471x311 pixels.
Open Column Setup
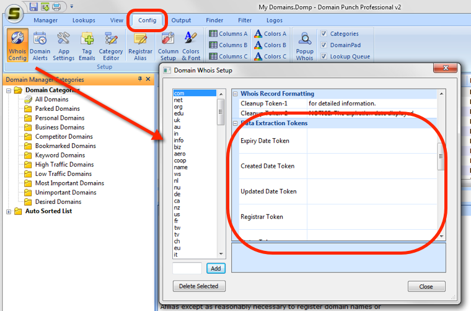(x=168, y=45)
